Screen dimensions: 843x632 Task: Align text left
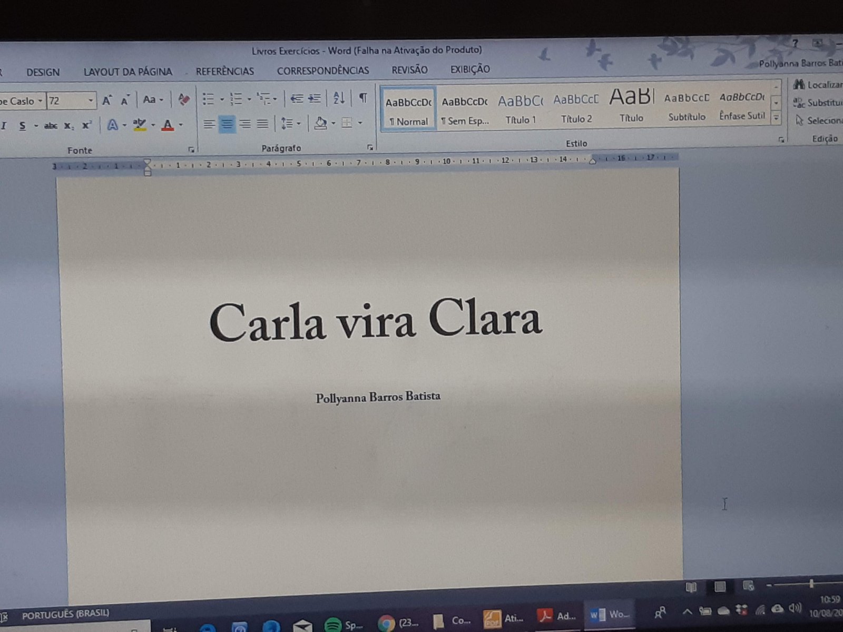point(209,124)
